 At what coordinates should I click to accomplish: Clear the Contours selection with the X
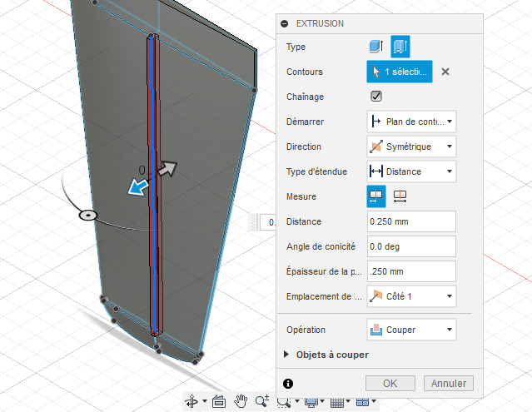coord(445,72)
